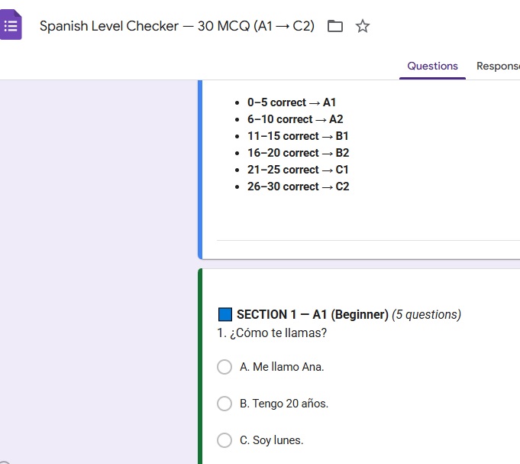Click the option label 'Soy lunes.'
The image size is (520, 464).
[x=272, y=440]
